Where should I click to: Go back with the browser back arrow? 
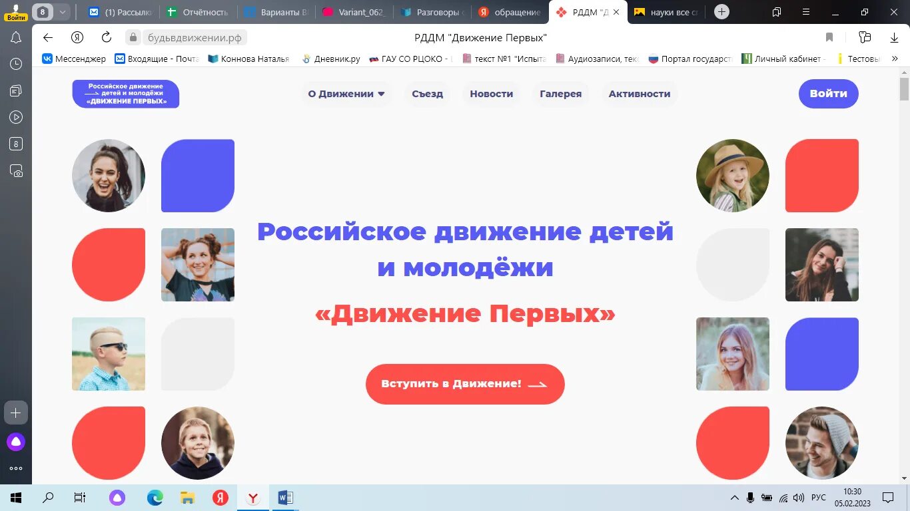48,37
